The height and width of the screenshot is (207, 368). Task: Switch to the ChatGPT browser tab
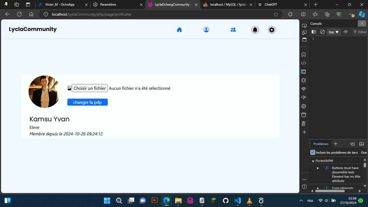coord(282,5)
